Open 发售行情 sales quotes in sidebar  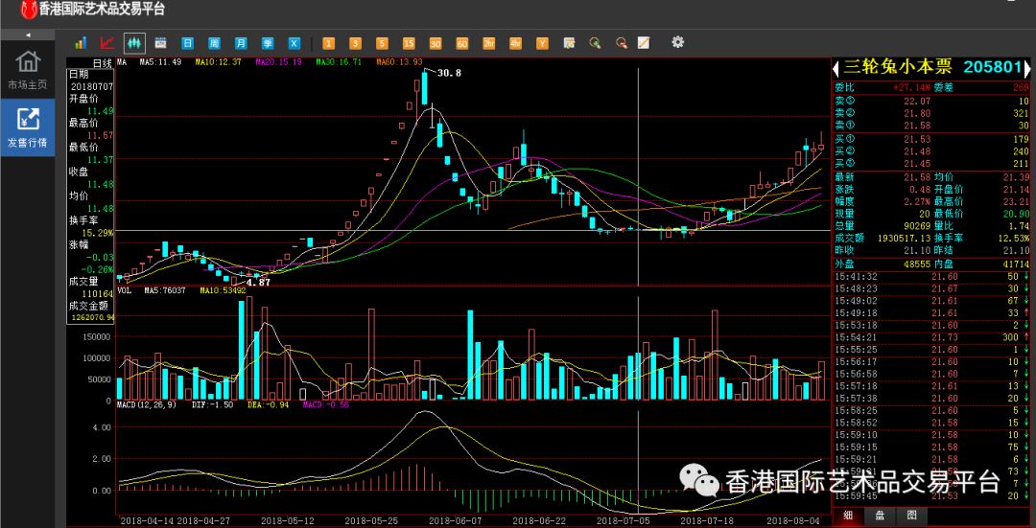pos(28,127)
